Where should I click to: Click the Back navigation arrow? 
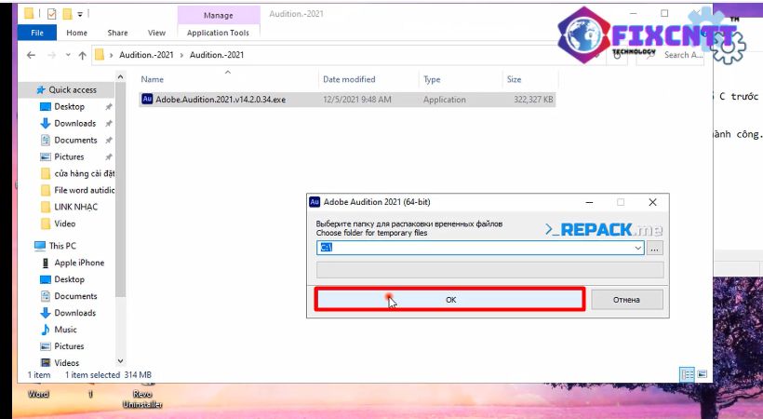30,55
